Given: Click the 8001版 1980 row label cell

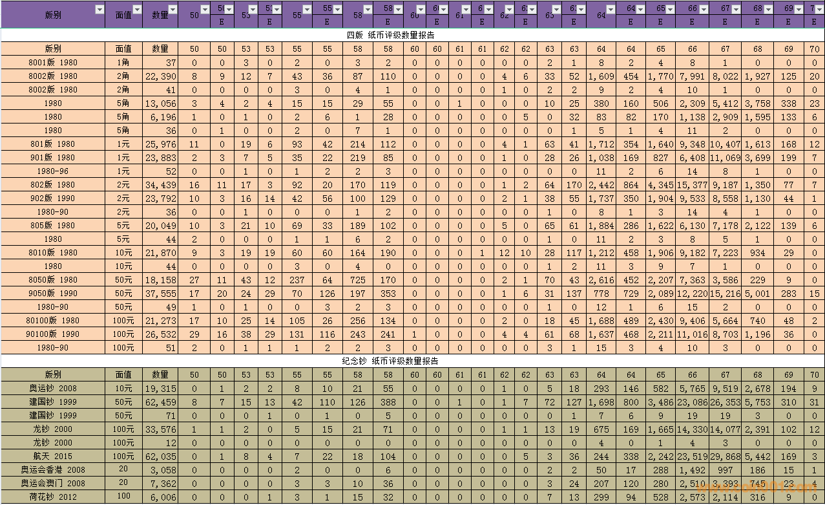Looking at the screenshot, I should (x=53, y=63).
